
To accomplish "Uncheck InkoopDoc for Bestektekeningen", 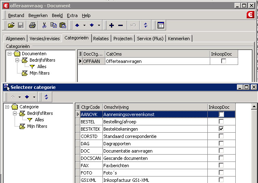I will click(x=221, y=129).
